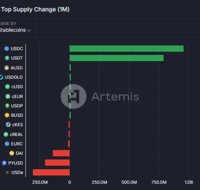The height and width of the screenshot is (190, 200).
Task: Click the USDP coin icon
Action: pyautogui.click(x=7, y=106)
